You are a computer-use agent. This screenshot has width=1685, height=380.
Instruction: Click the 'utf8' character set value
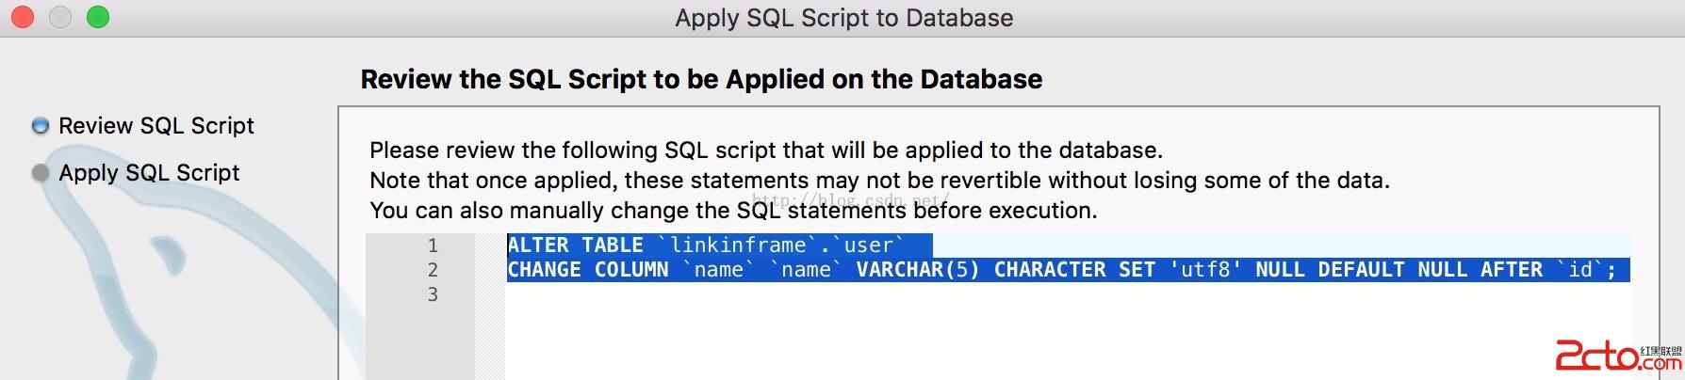[x=1205, y=270]
